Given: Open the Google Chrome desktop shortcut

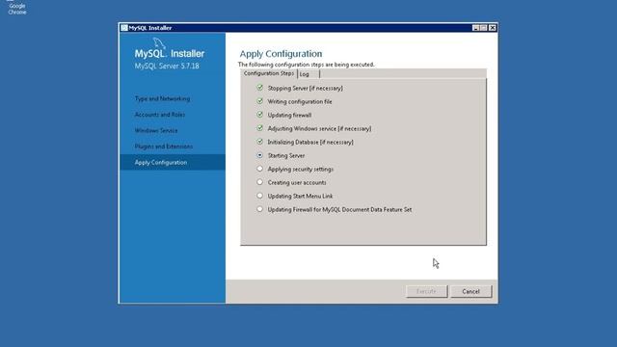Looking at the screenshot, I should 17,7.
